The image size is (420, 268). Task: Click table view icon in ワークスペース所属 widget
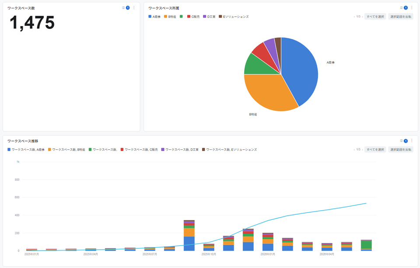401,8
